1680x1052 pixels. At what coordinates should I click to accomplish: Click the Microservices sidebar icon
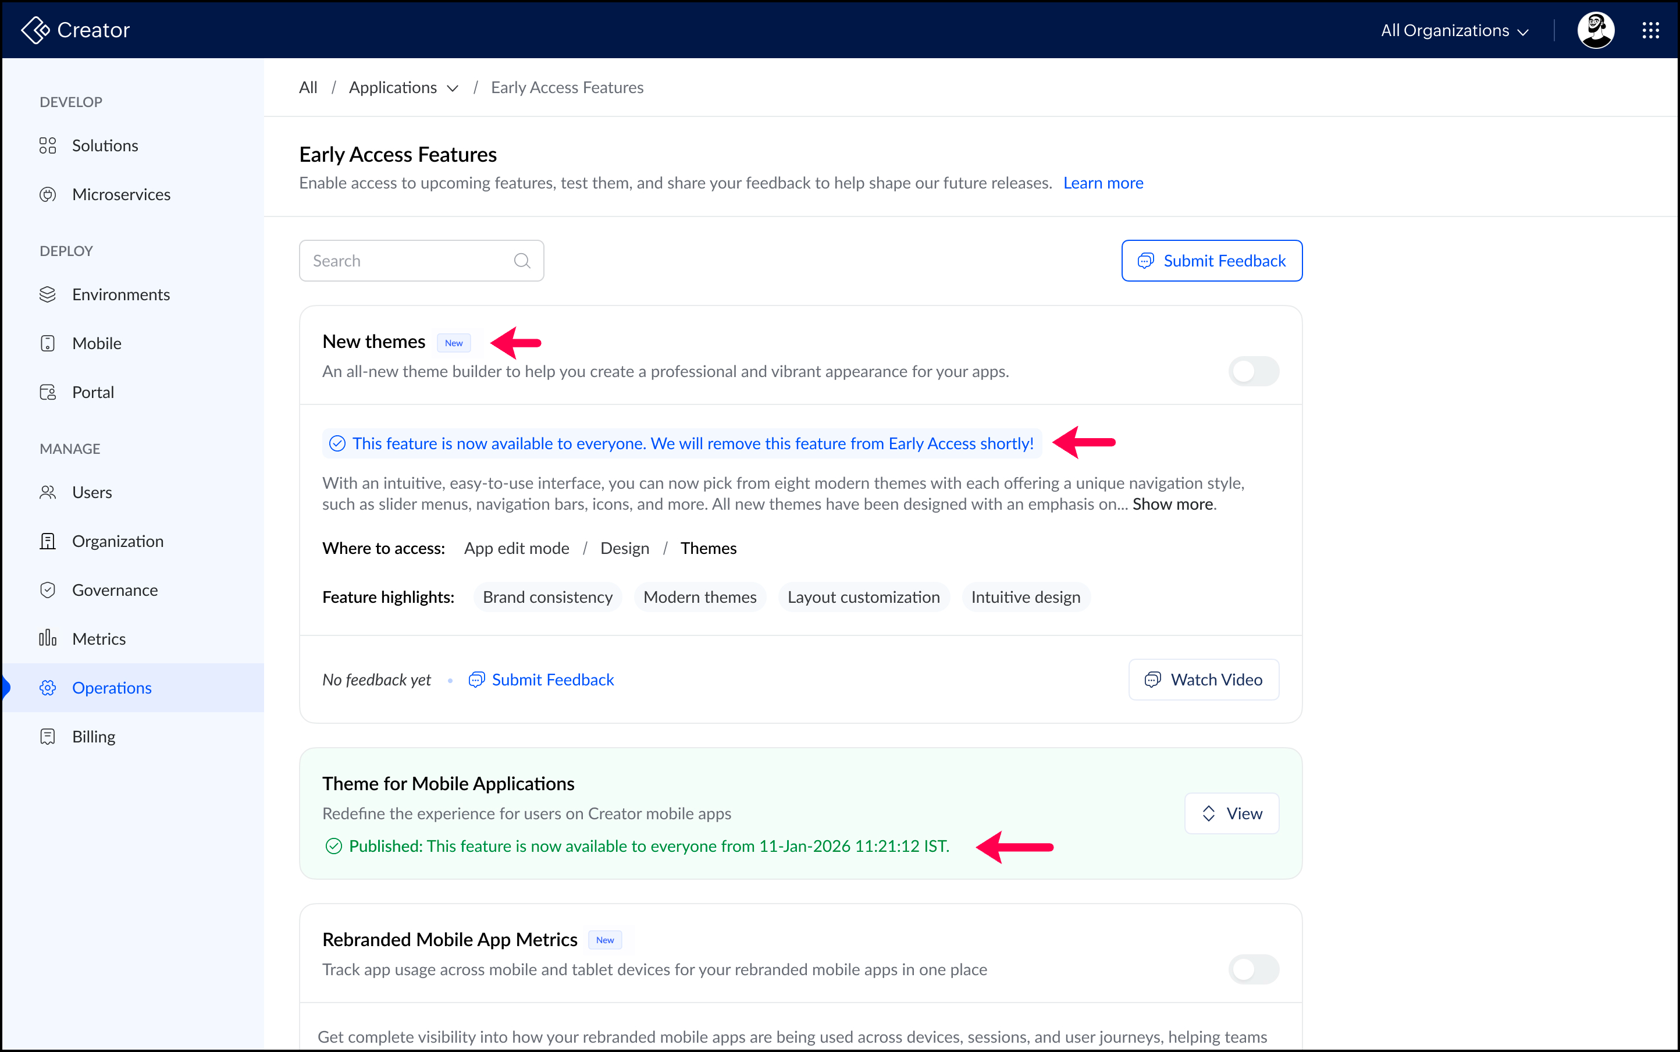[47, 195]
